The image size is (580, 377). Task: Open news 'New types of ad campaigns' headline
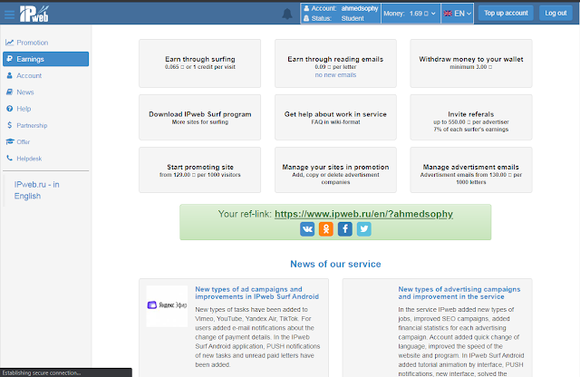click(x=256, y=293)
